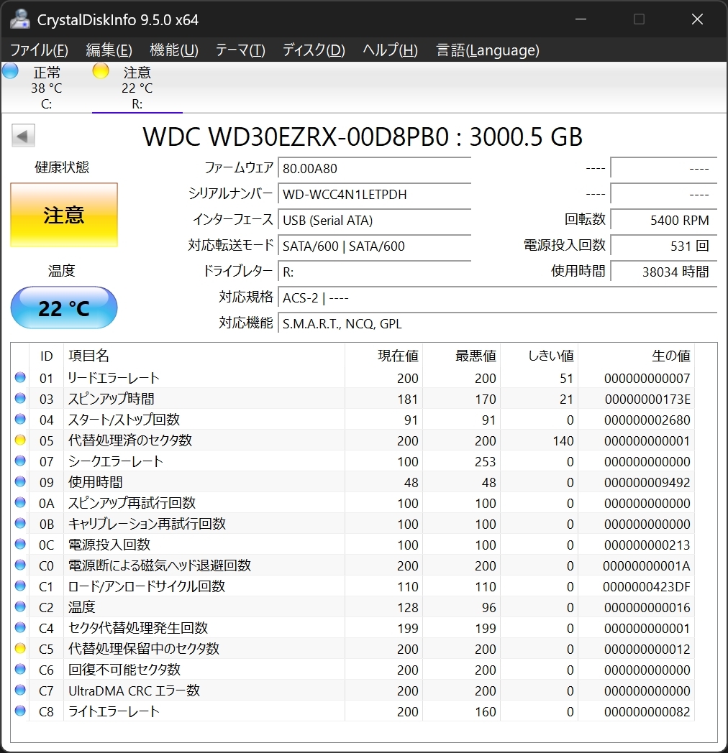Viewport: 728px width, 753px height.
Task: Click raw value 0000000423DF in C1 row
Action: coord(646,587)
